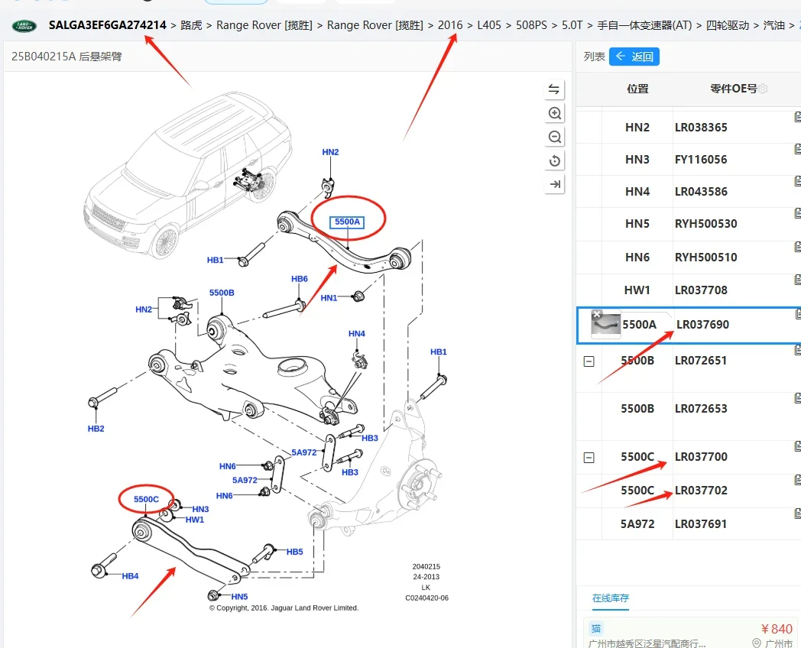Select part number LR072653 in table
This screenshot has width=801, height=648.
click(701, 409)
